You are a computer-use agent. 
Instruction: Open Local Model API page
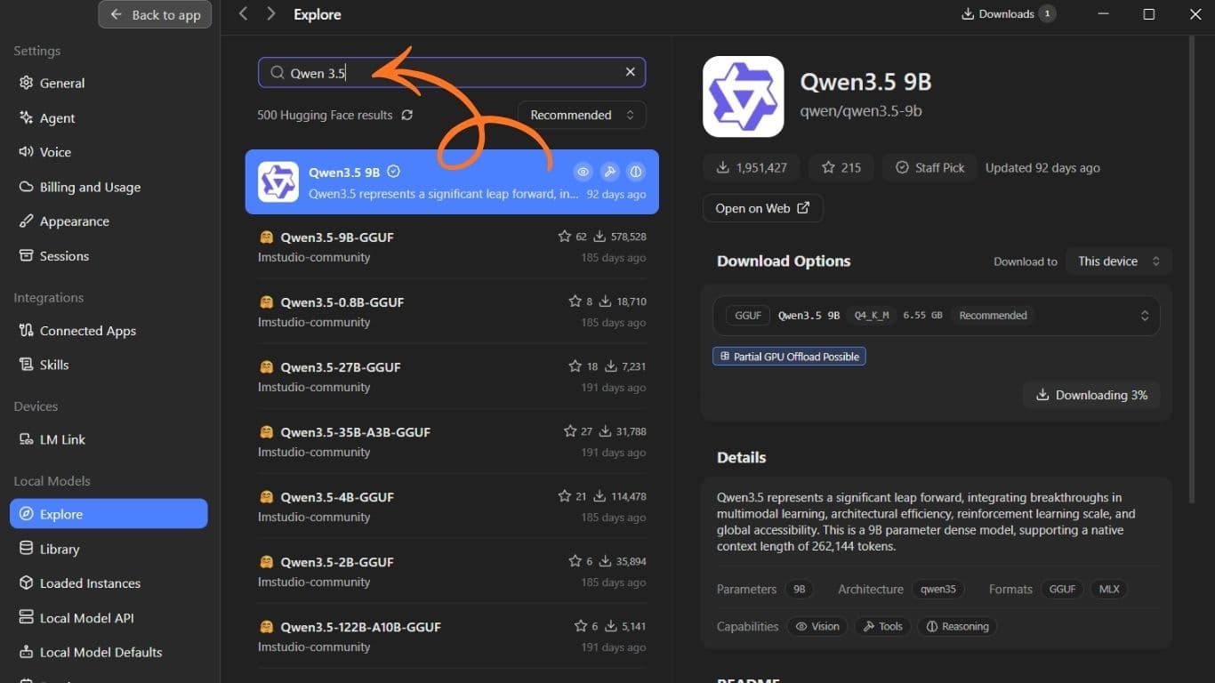(x=109, y=618)
